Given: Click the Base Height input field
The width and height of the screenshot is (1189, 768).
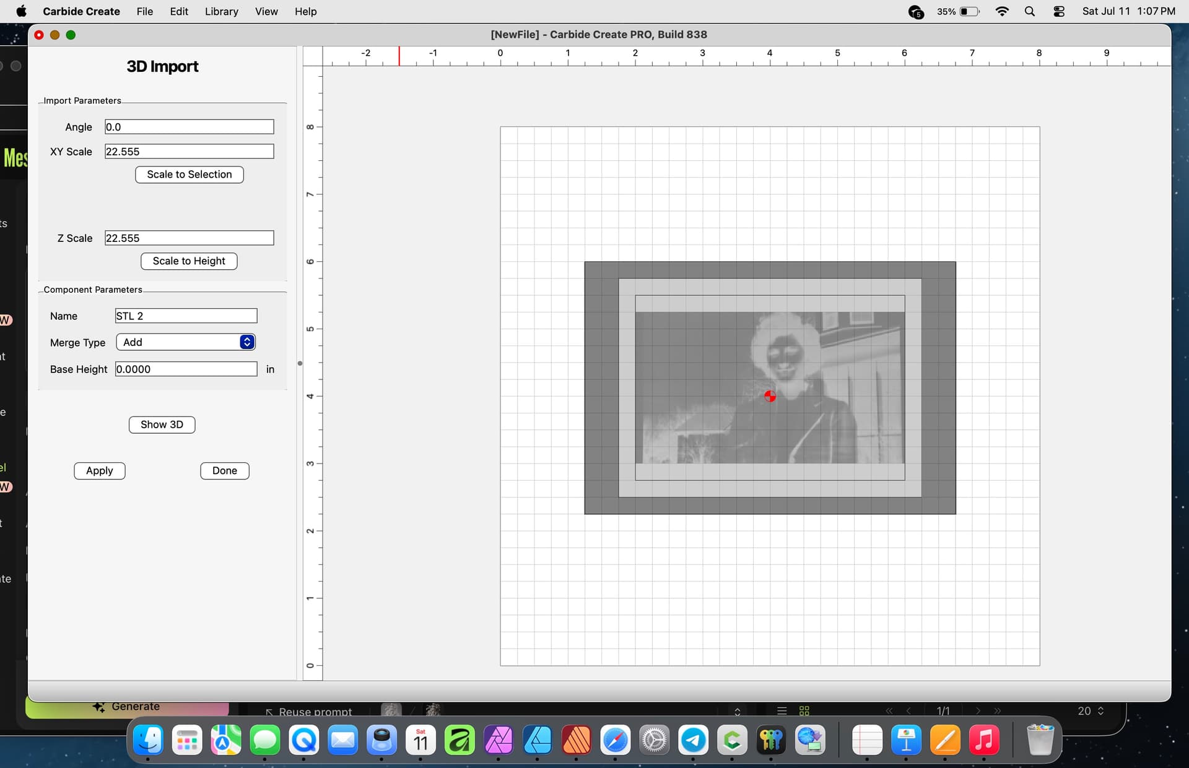Looking at the screenshot, I should pyautogui.click(x=186, y=369).
